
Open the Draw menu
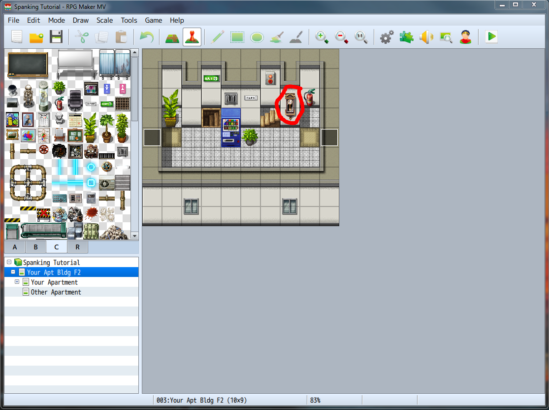81,20
